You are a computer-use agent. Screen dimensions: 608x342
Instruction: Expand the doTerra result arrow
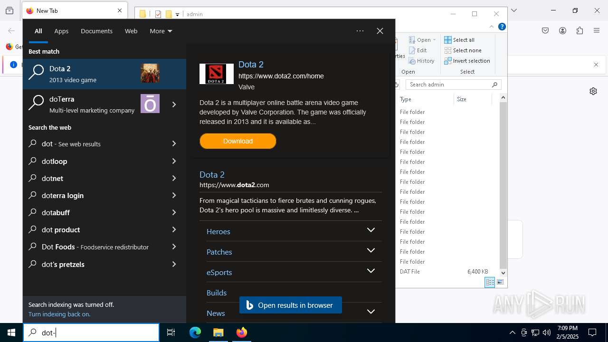tap(174, 104)
